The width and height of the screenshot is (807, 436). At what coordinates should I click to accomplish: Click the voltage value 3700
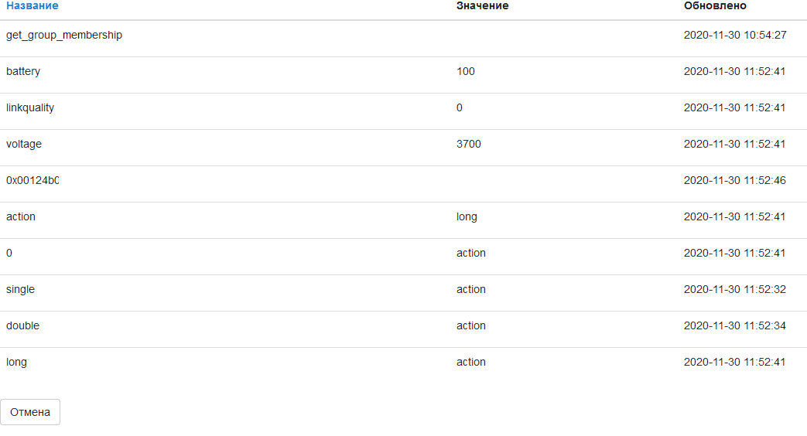469,145
